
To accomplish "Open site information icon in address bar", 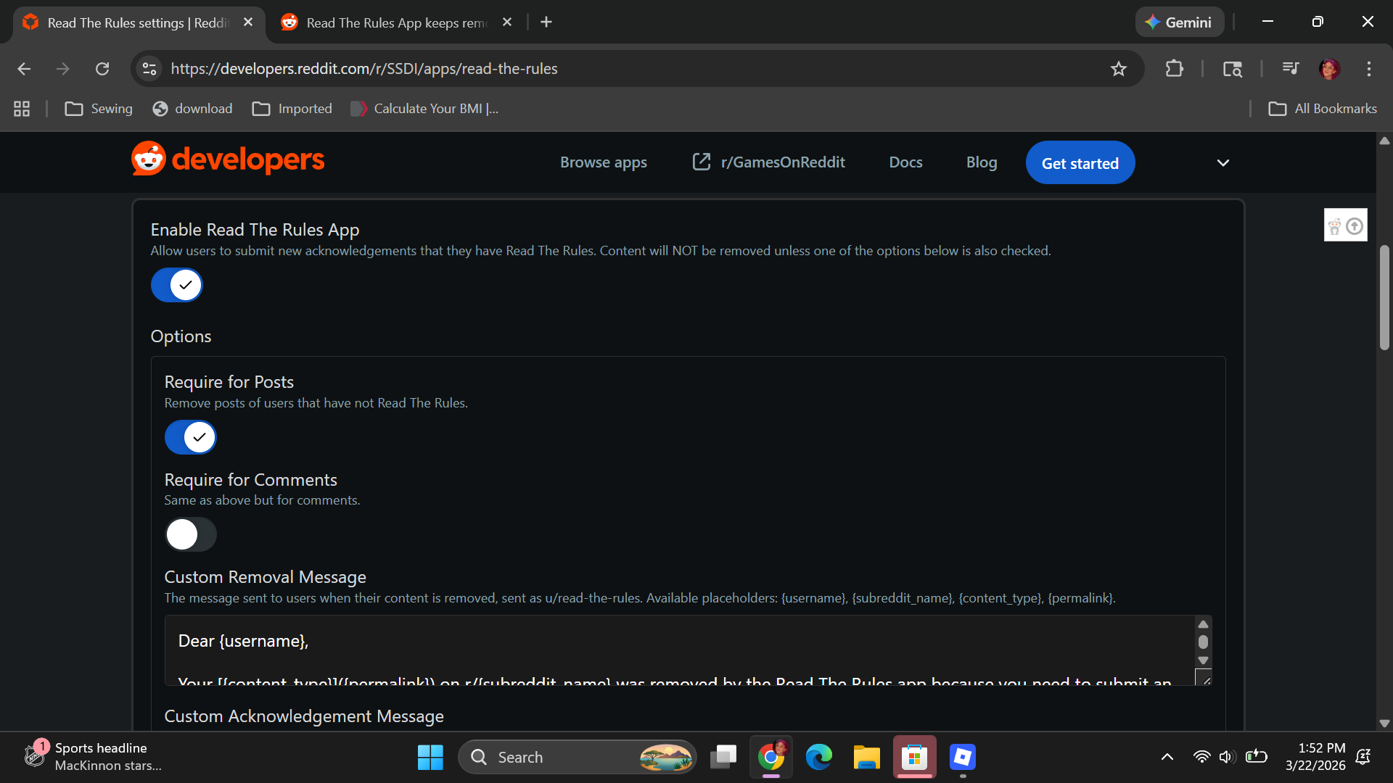I will [149, 69].
